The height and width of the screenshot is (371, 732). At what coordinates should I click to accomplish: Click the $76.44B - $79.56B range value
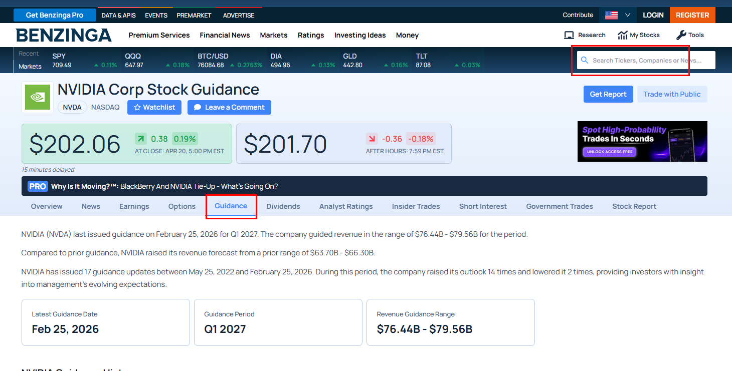[425, 329]
